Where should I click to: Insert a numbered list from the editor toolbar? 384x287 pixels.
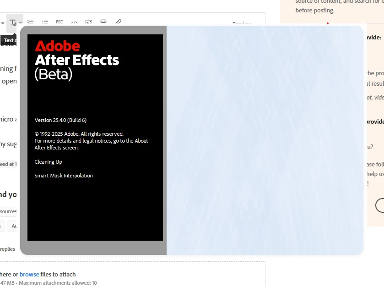click(30, 22)
